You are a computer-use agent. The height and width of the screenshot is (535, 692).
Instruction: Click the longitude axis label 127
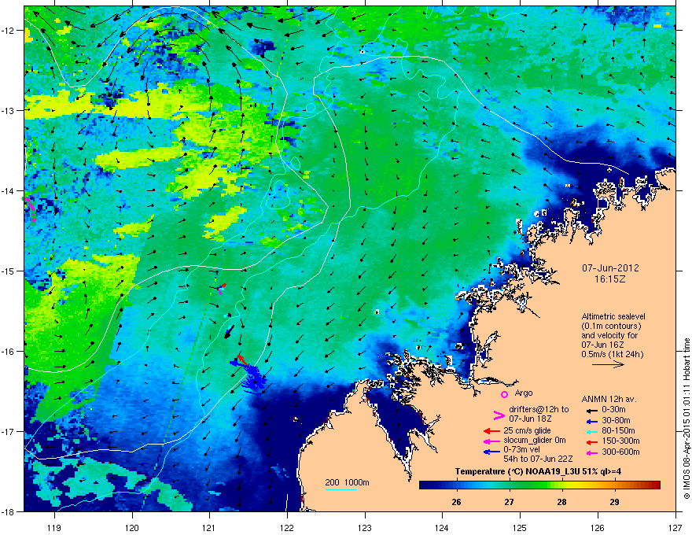[675, 527]
